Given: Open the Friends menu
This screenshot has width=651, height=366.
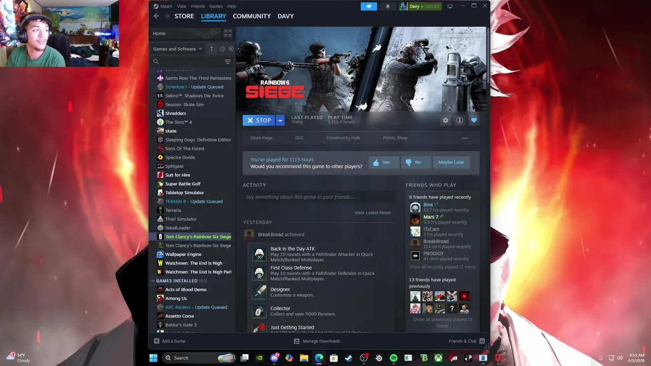Looking at the screenshot, I should pyautogui.click(x=198, y=6).
